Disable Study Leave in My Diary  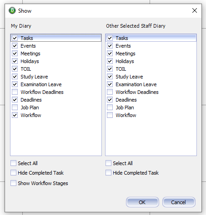pyautogui.click(x=15, y=77)
